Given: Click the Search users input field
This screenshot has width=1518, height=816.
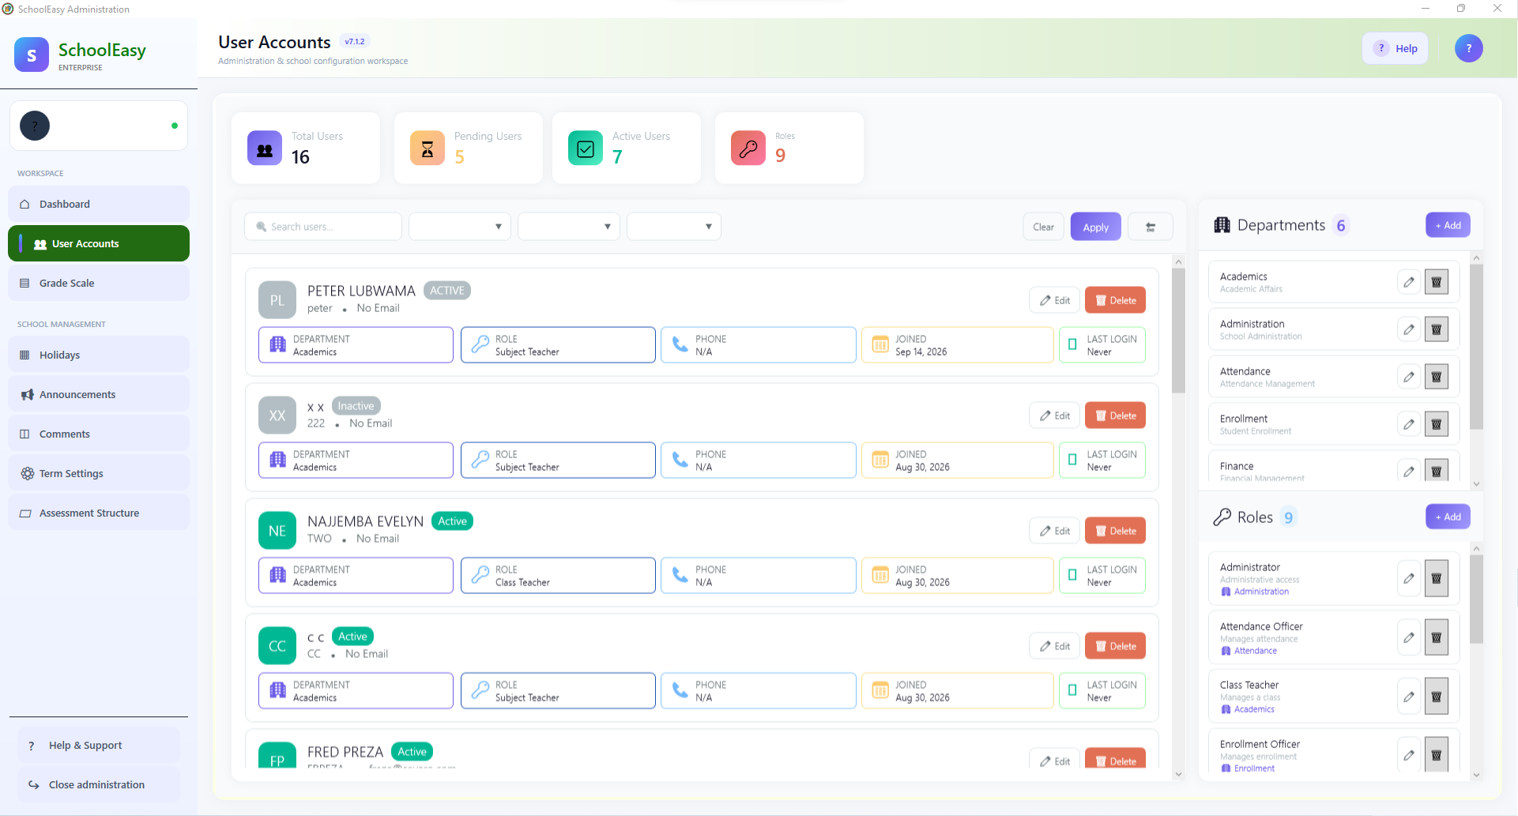Looking at the screenshot, I should 323,227.
